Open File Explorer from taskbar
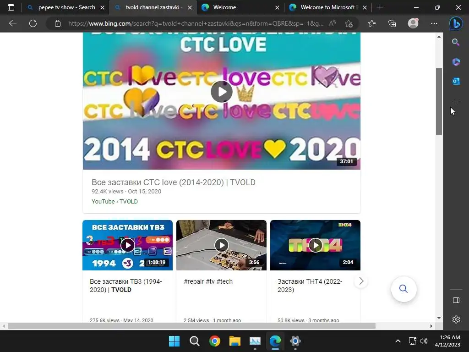 click(x=235, y=341)
